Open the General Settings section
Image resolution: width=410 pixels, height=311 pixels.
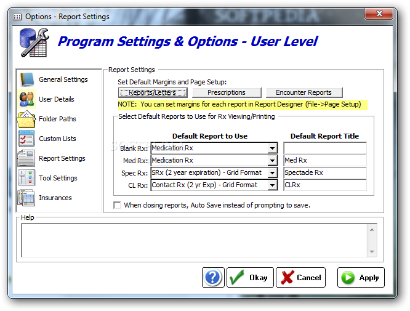point(63,79)
